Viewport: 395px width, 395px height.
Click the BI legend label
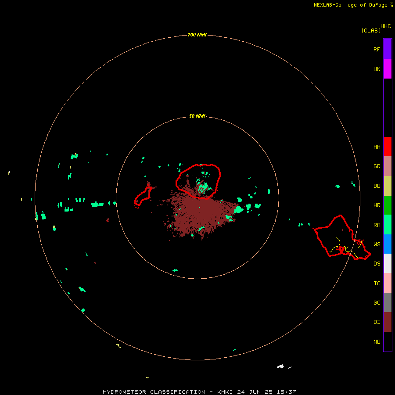point(377,322)
